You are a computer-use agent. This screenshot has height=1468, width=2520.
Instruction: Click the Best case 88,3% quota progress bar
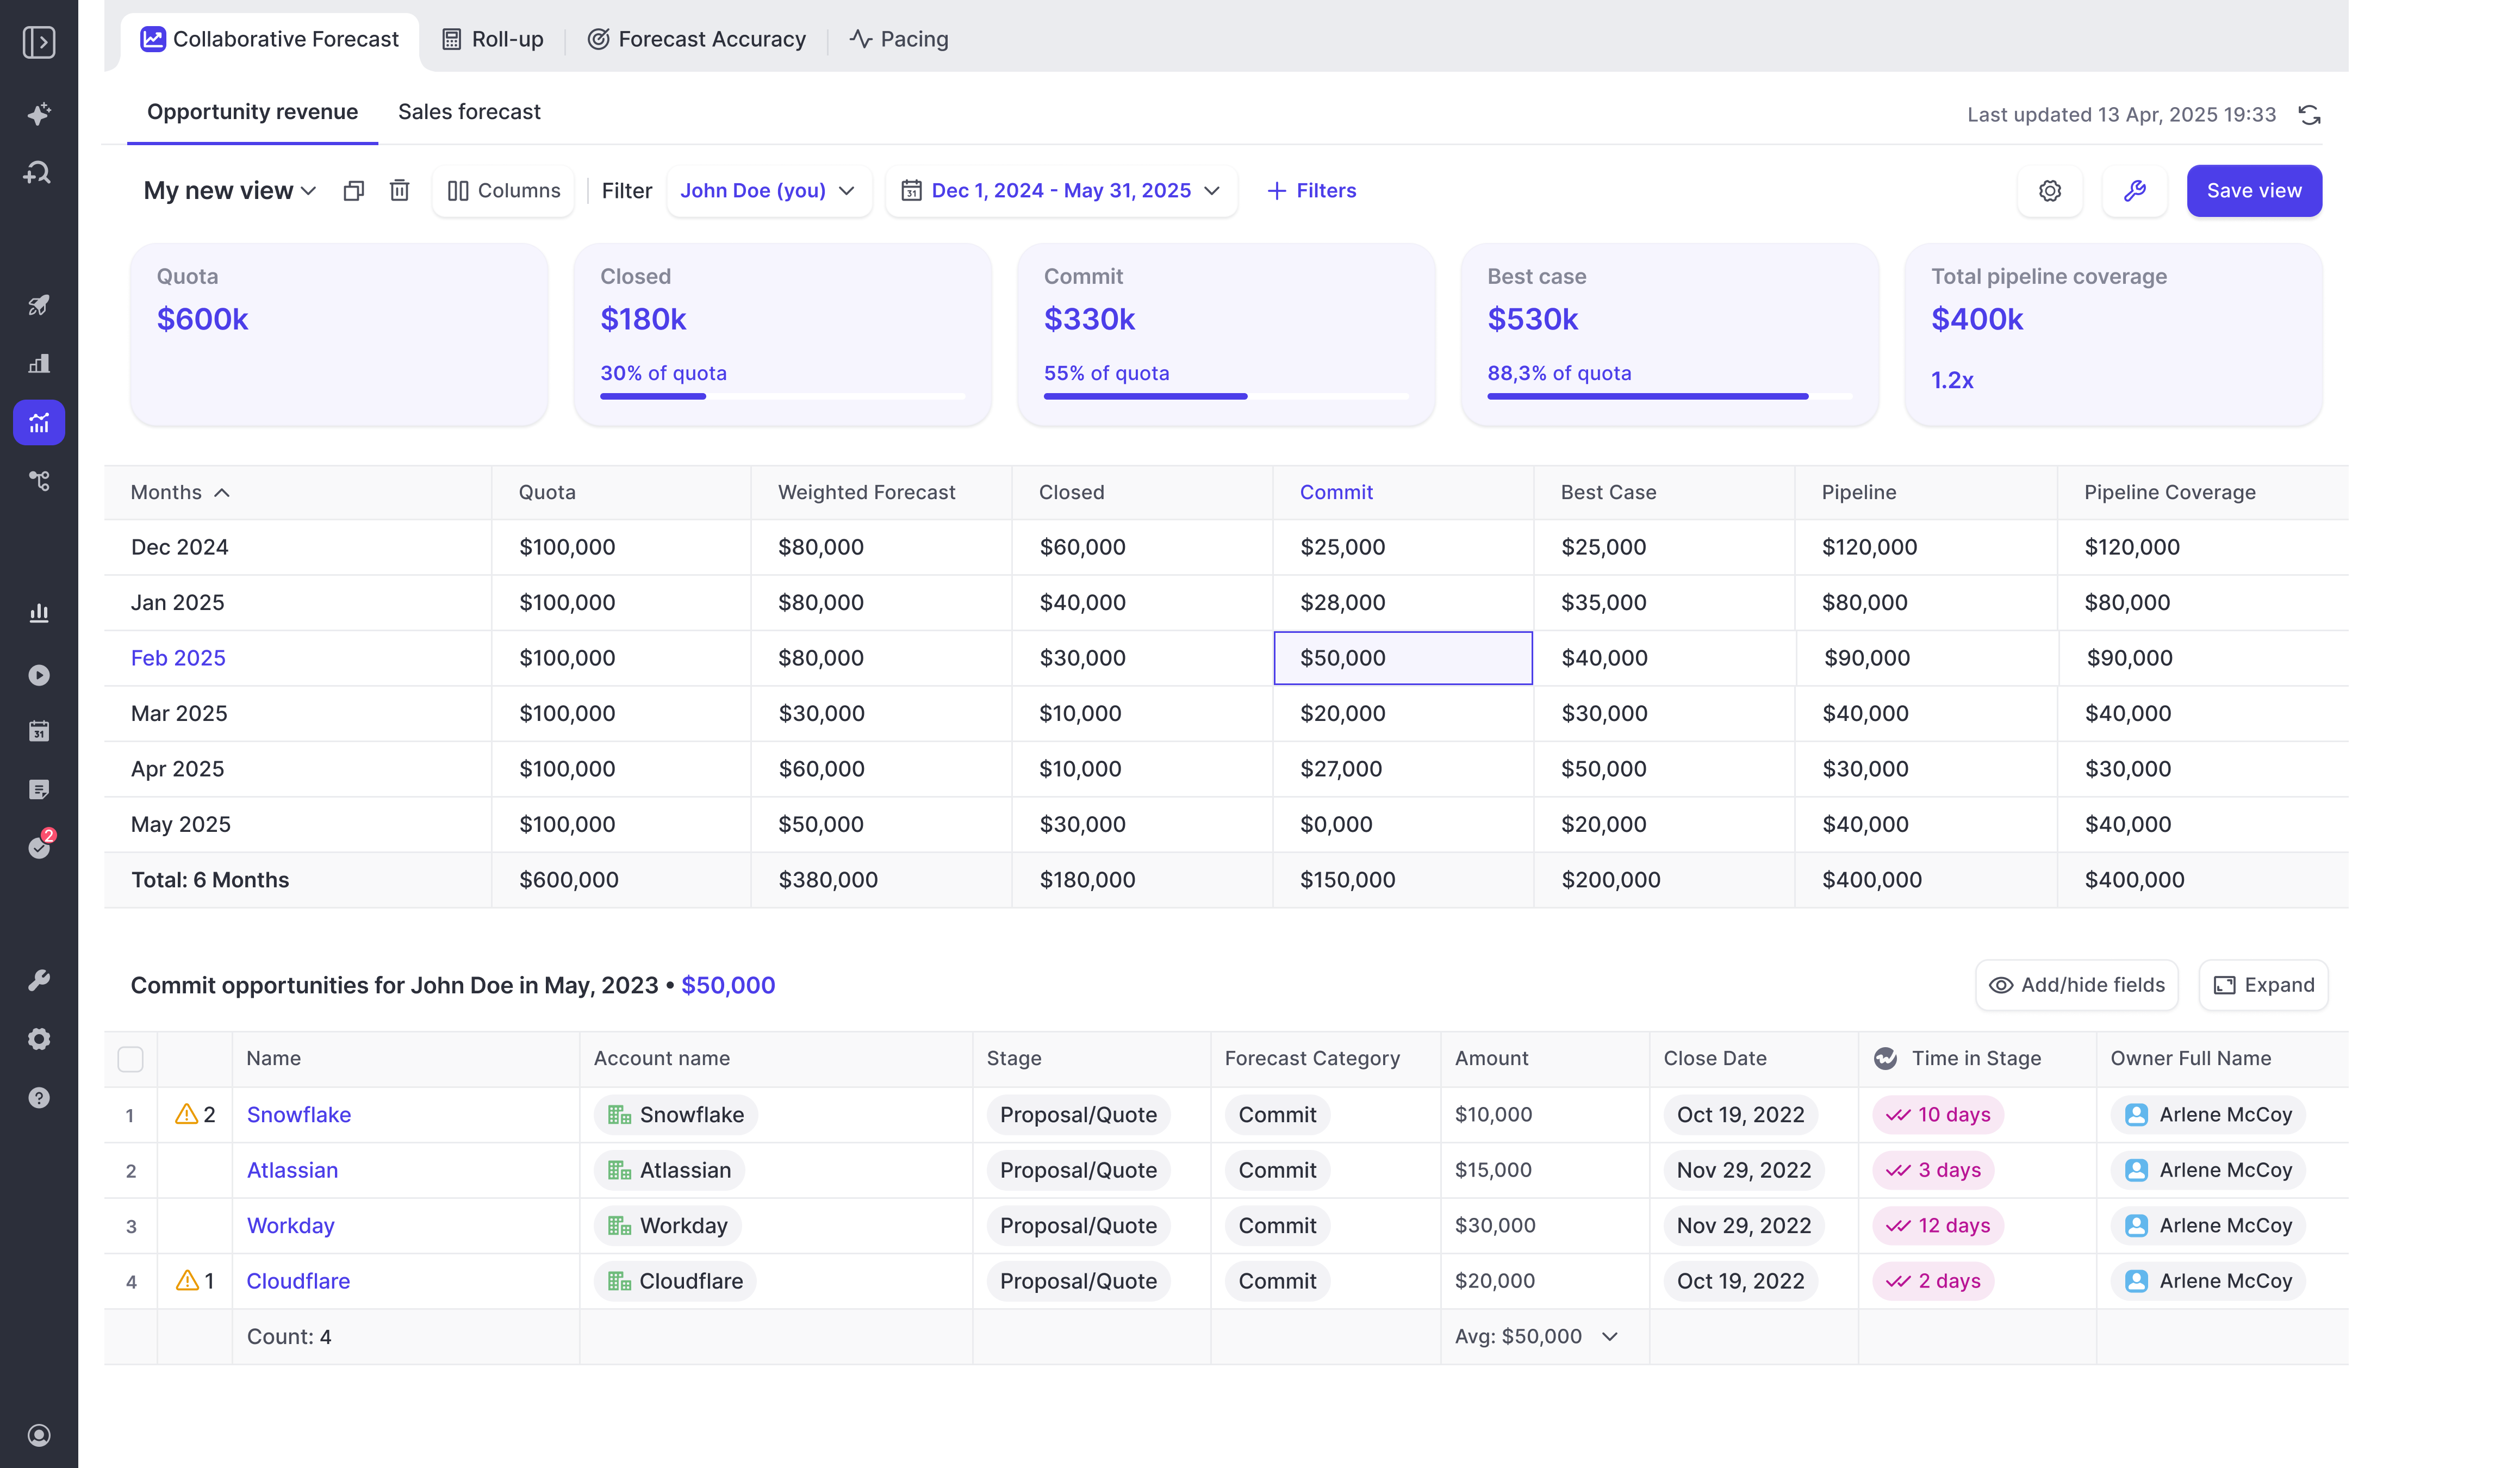1669,397
